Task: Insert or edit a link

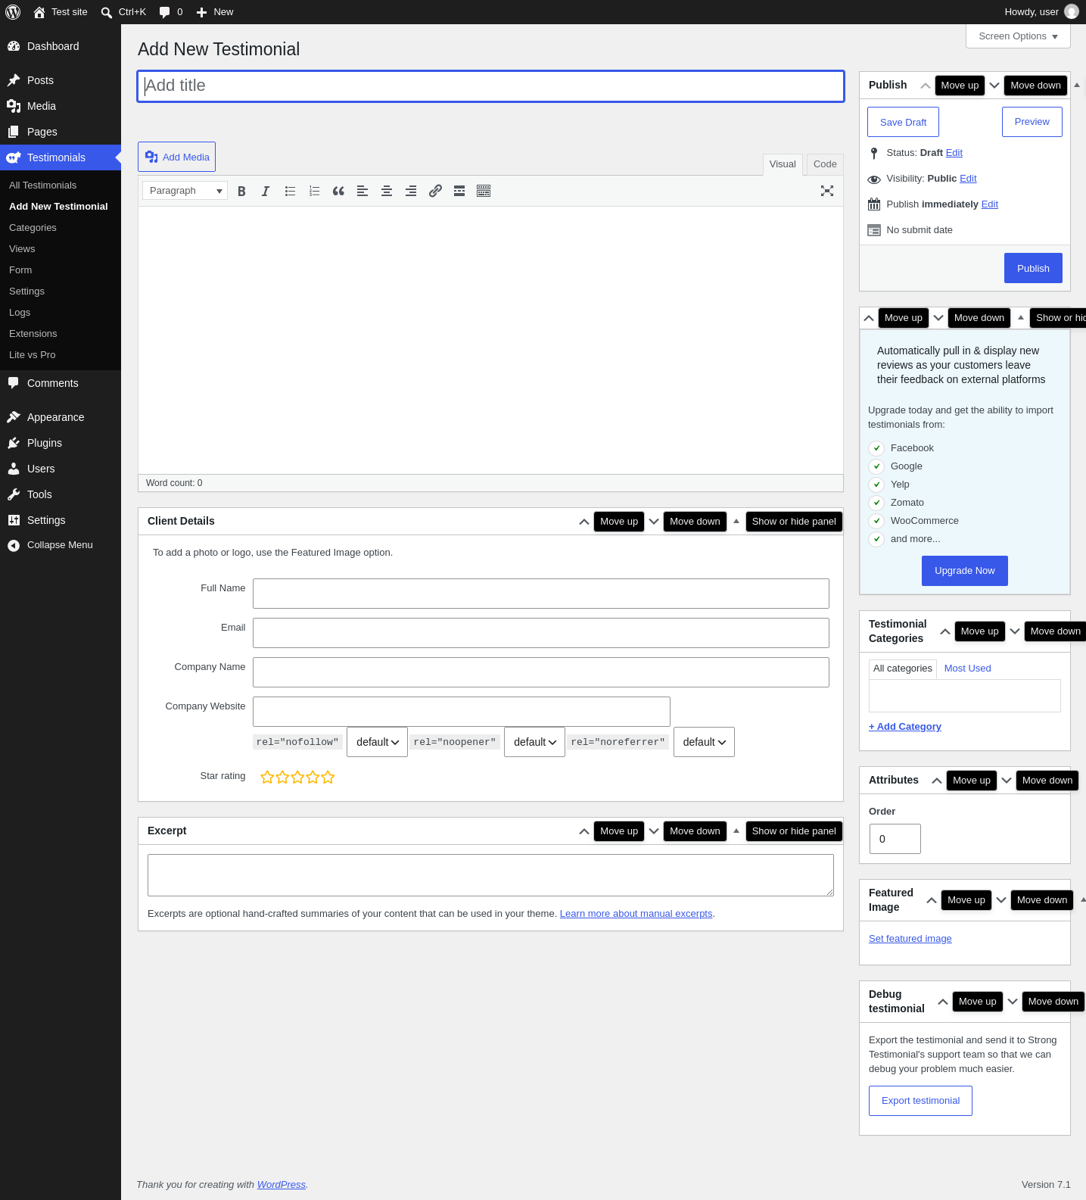Action: (x=435, y=191)
